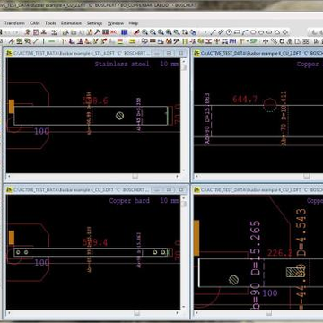Open the Estimation menu
The height and width of the screenshot is (323, 323).
[x=71, y=23]
